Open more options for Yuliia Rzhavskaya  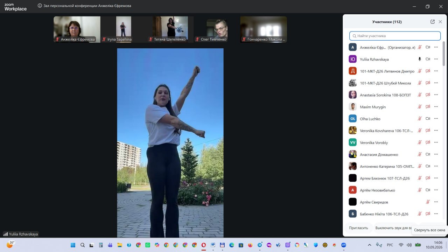(x=436, y=59)
